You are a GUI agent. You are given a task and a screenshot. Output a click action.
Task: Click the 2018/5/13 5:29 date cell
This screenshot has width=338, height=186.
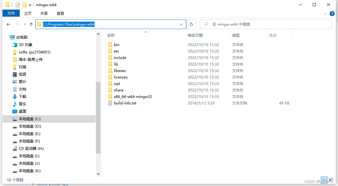201,103
